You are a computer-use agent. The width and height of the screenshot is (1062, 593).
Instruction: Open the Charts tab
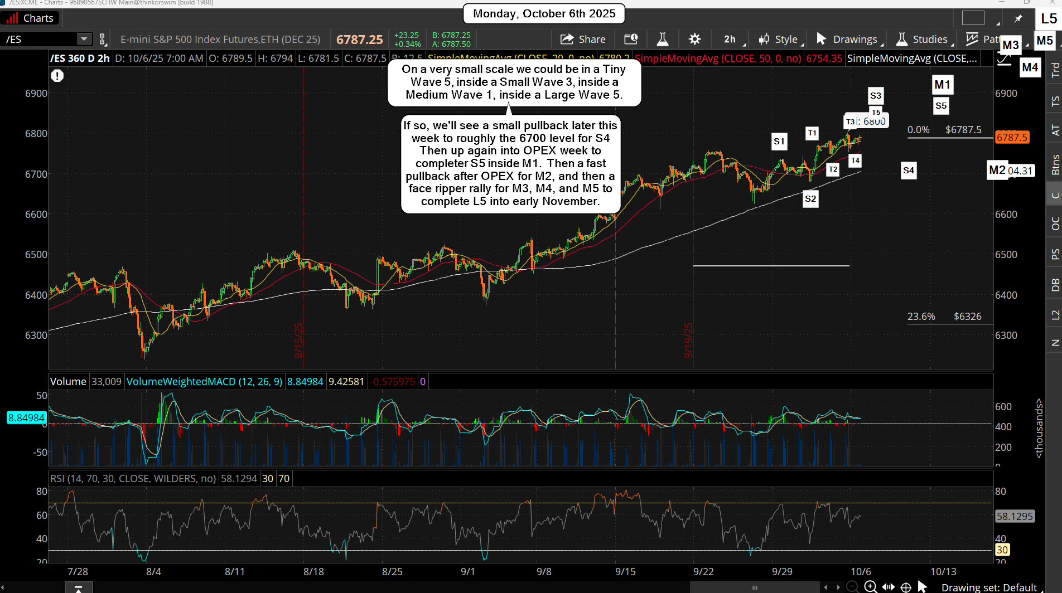(x=31, y=18)
